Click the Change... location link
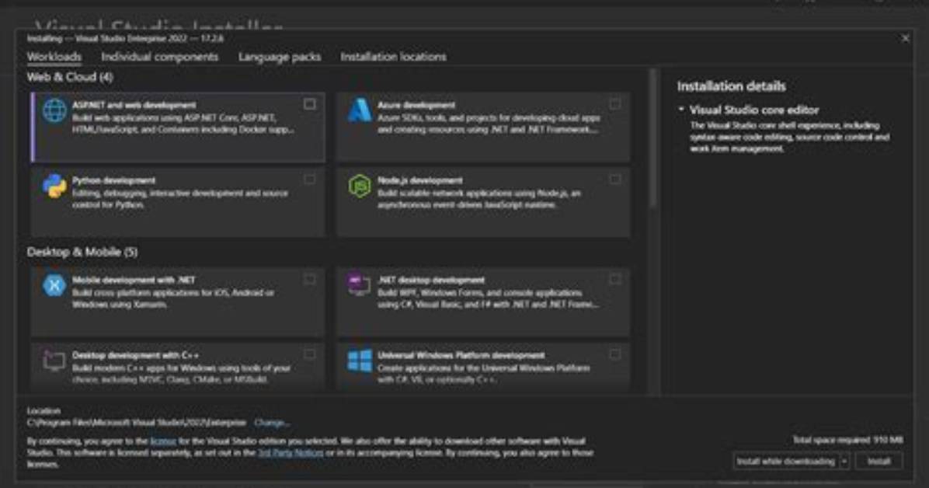929x488 pixels. tap(271, 423)
